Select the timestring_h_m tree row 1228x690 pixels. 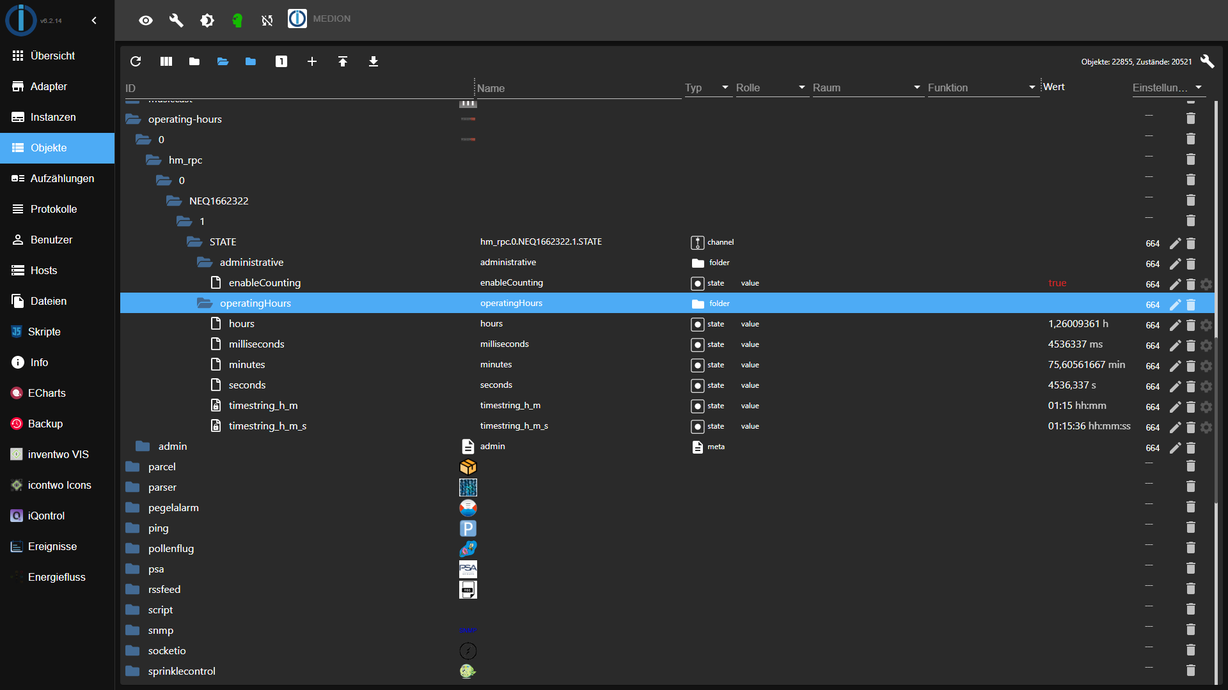coord(668,406)
